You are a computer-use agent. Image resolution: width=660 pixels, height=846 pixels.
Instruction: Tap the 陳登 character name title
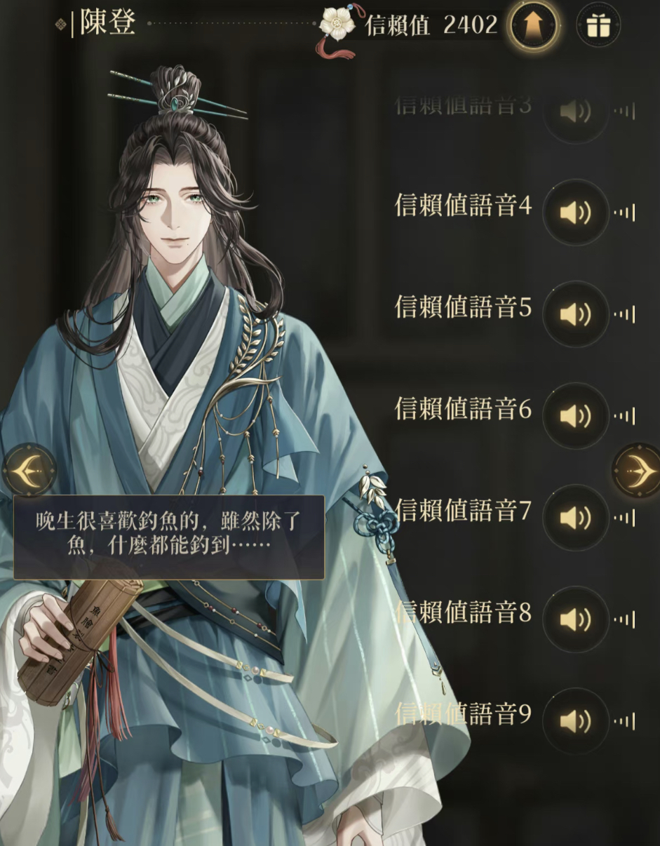click(107, 22)
